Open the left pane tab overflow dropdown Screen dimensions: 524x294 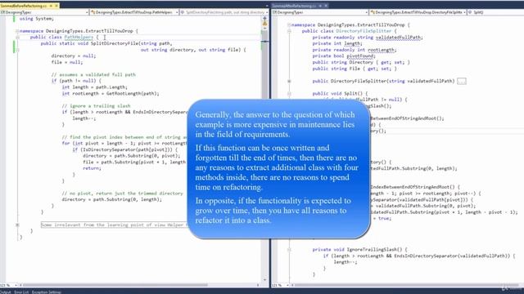267,6
